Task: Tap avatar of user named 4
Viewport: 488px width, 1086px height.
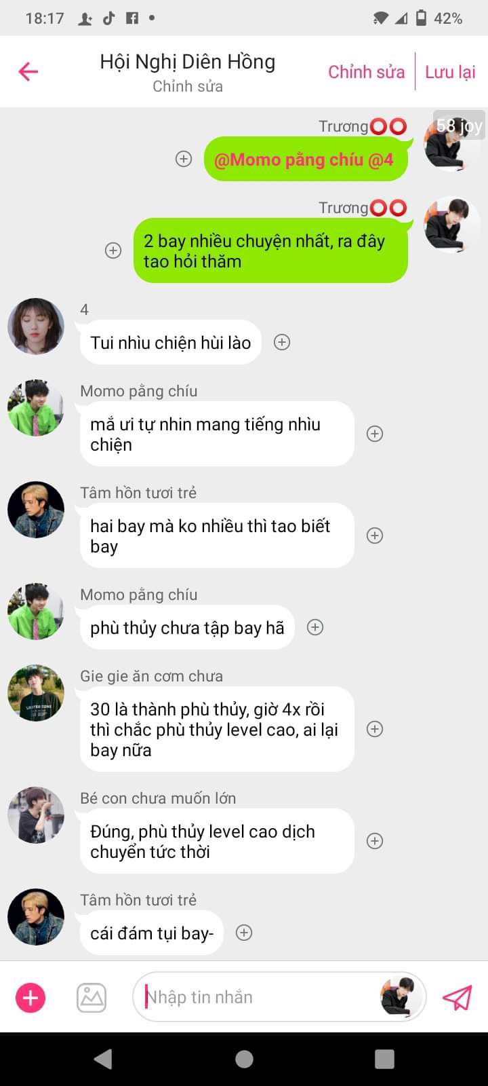Action: pyautogui.click(x=36, y=326)
